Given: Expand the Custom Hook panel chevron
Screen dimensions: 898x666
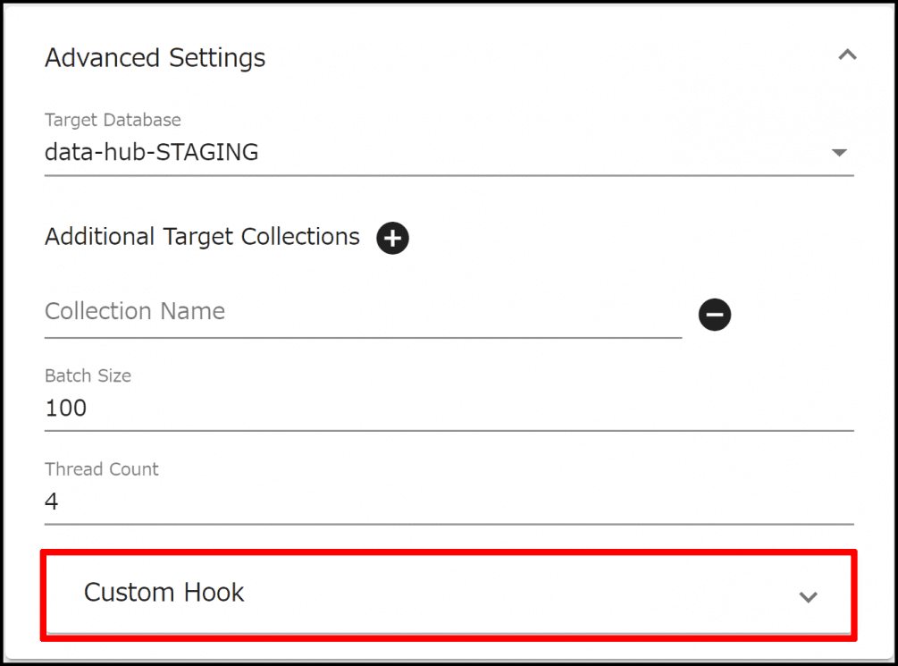Looking at the screenshot, I should tap(808, 596).
